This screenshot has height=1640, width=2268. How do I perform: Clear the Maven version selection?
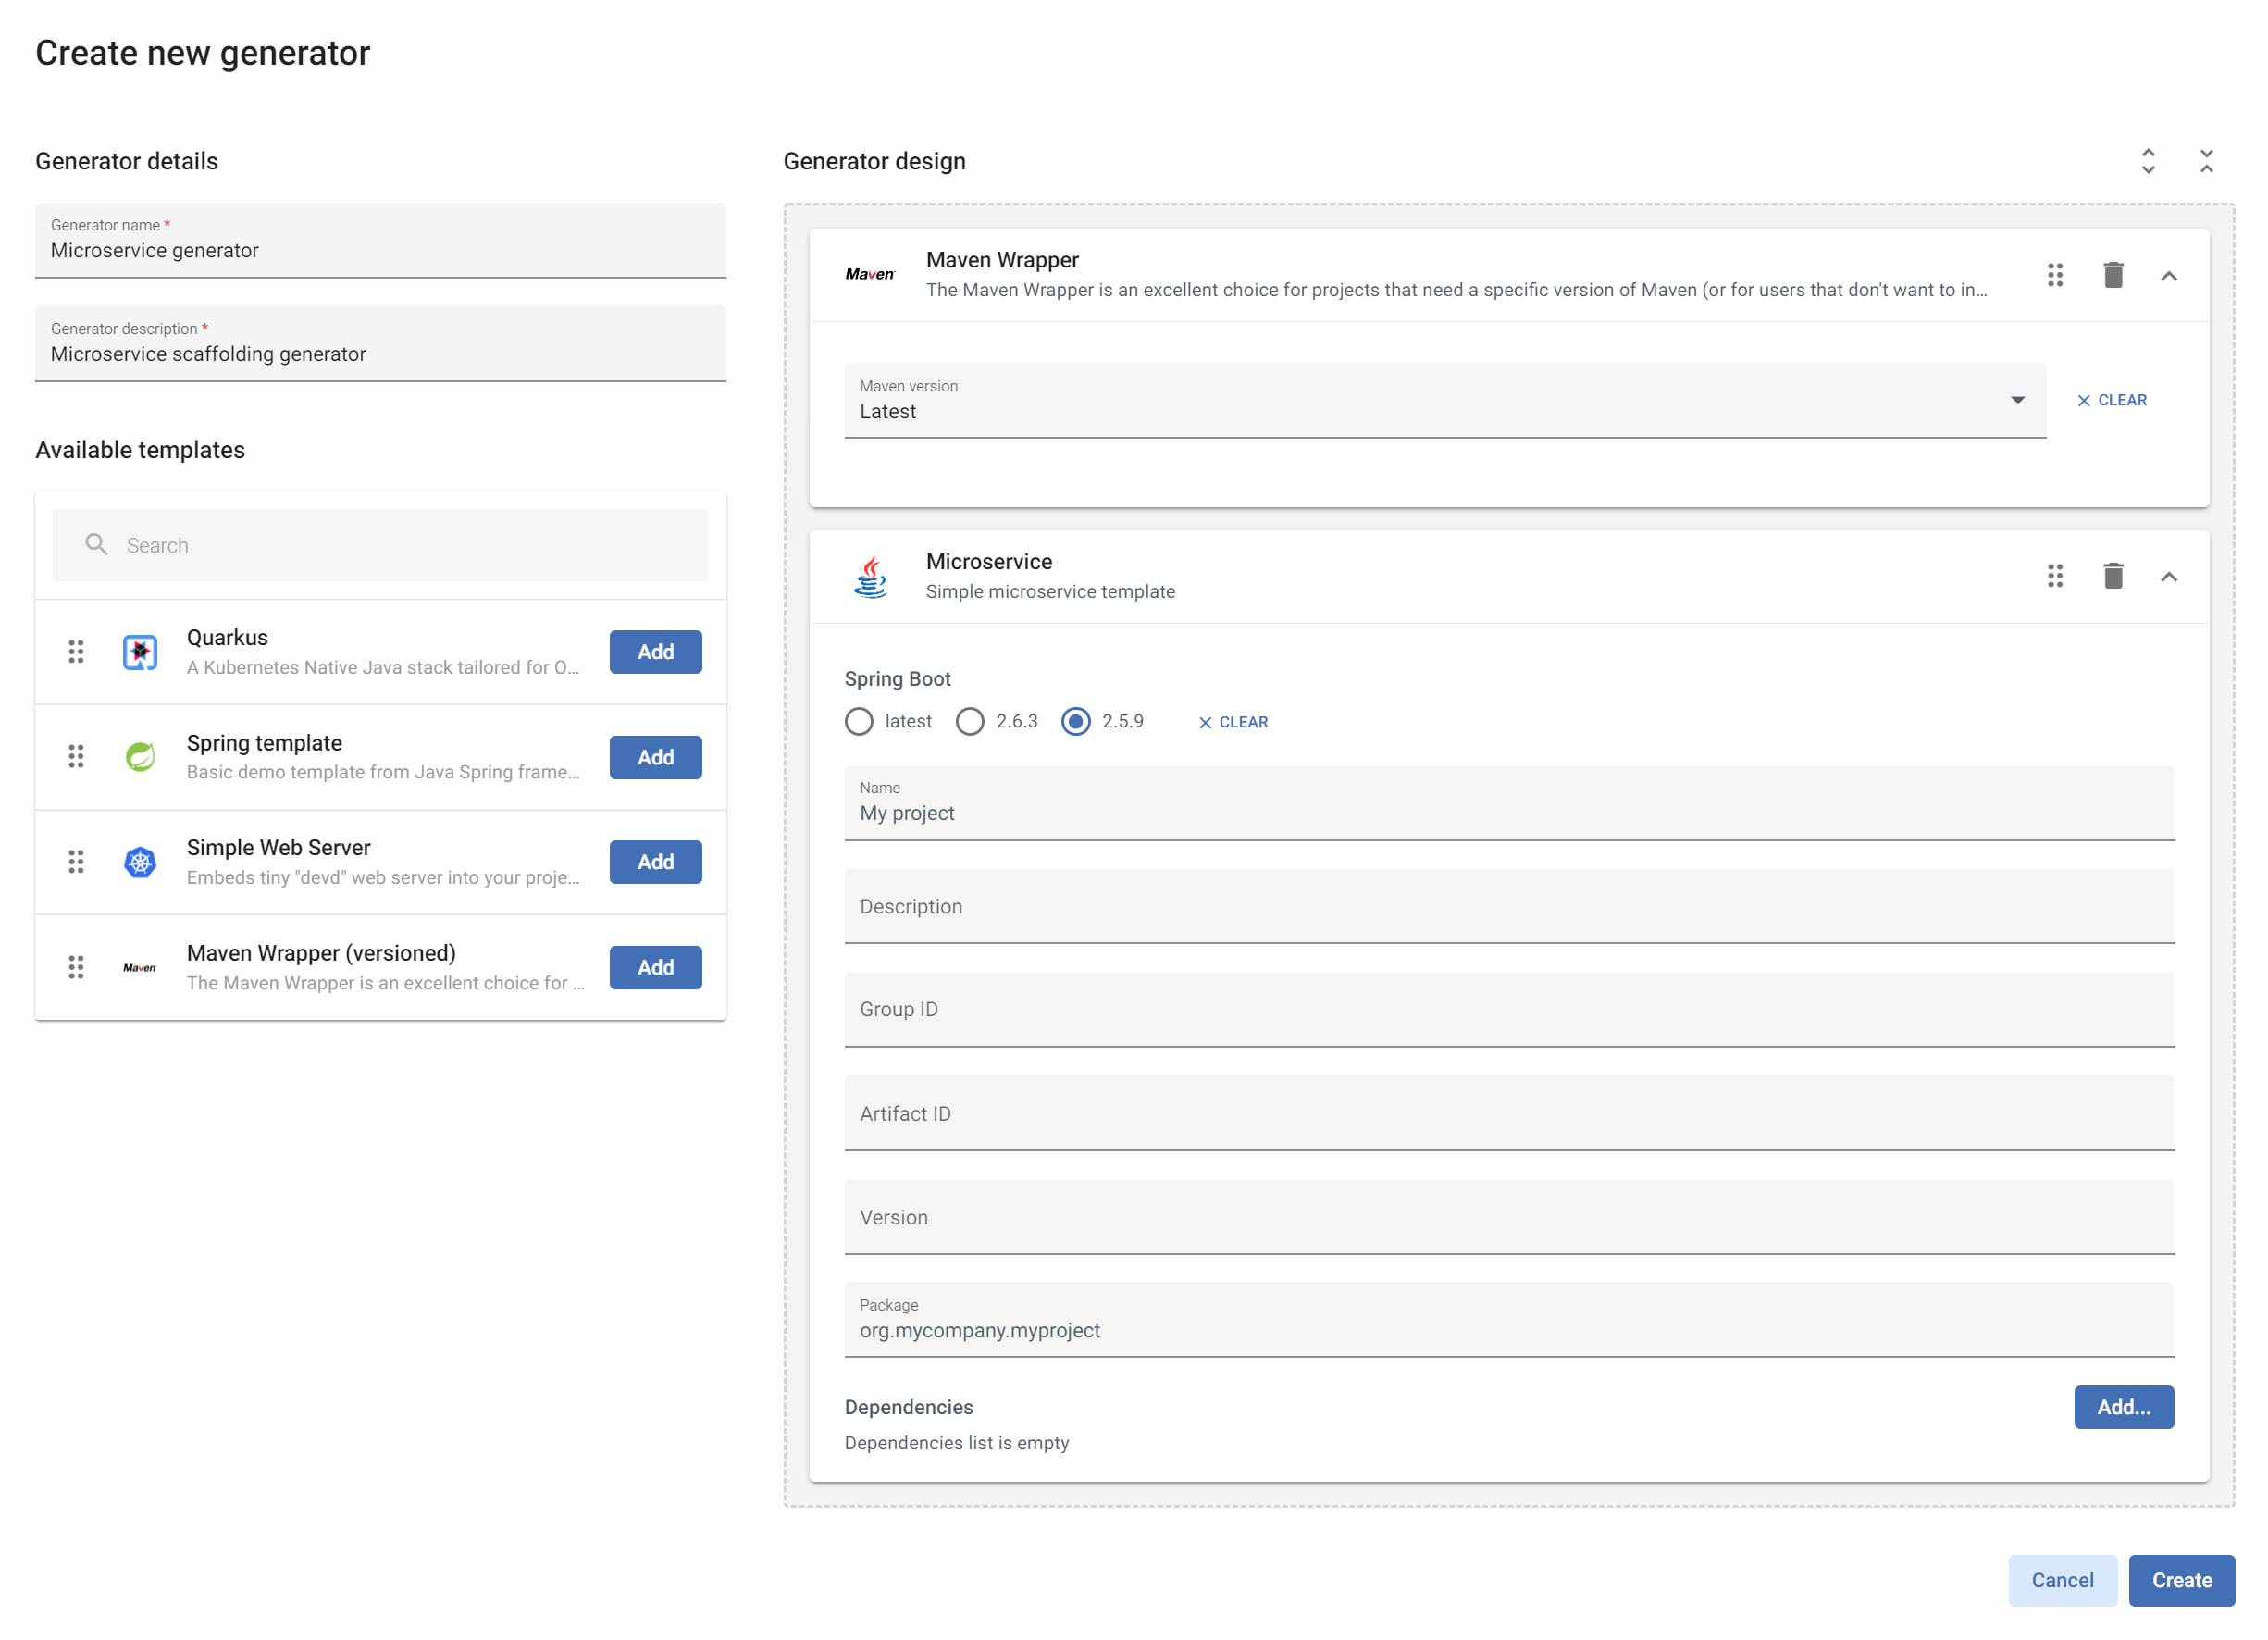[2112, 400]
